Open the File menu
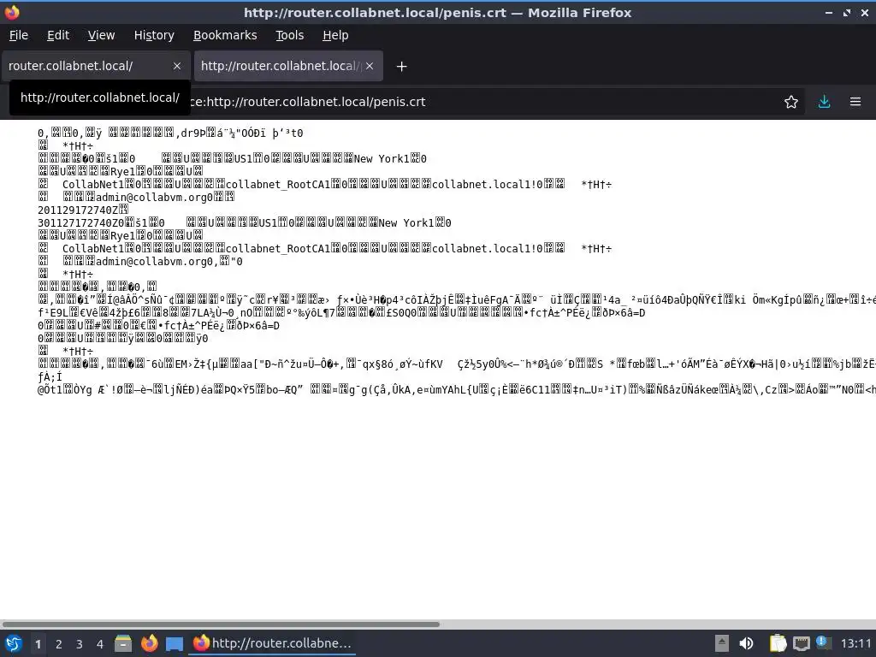876x657 pixels. click(19, 35)
